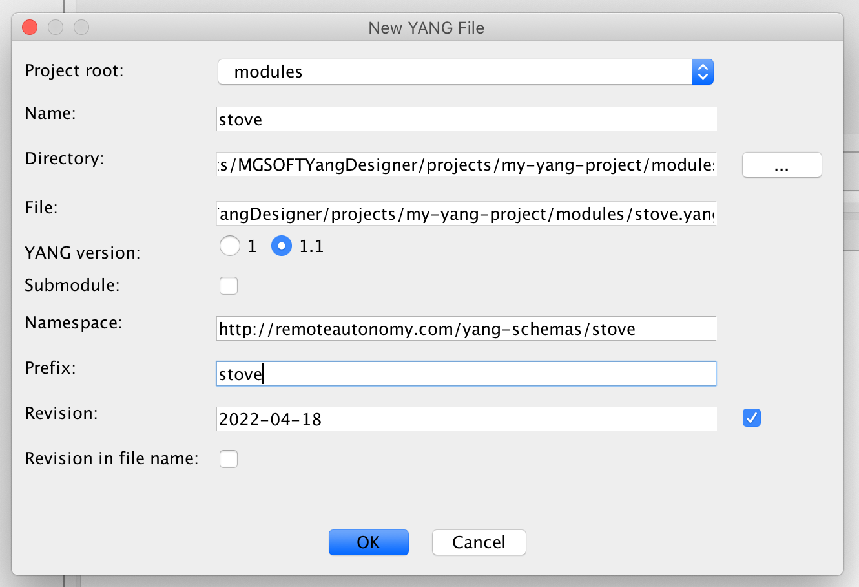Click the Project root dropdown arrow
The width and height of the screenshot is (859, 587).
tap(703, 72)
